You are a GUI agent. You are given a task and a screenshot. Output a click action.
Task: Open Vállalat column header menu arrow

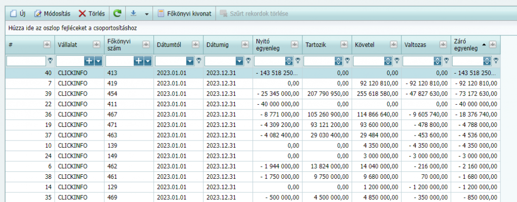96,44
